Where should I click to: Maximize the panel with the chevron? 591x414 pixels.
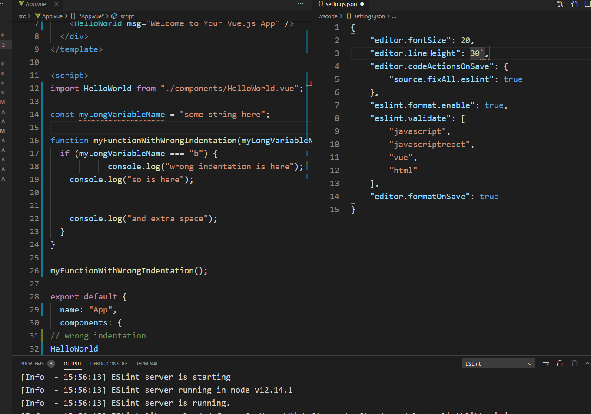click(x=588, y=364)
